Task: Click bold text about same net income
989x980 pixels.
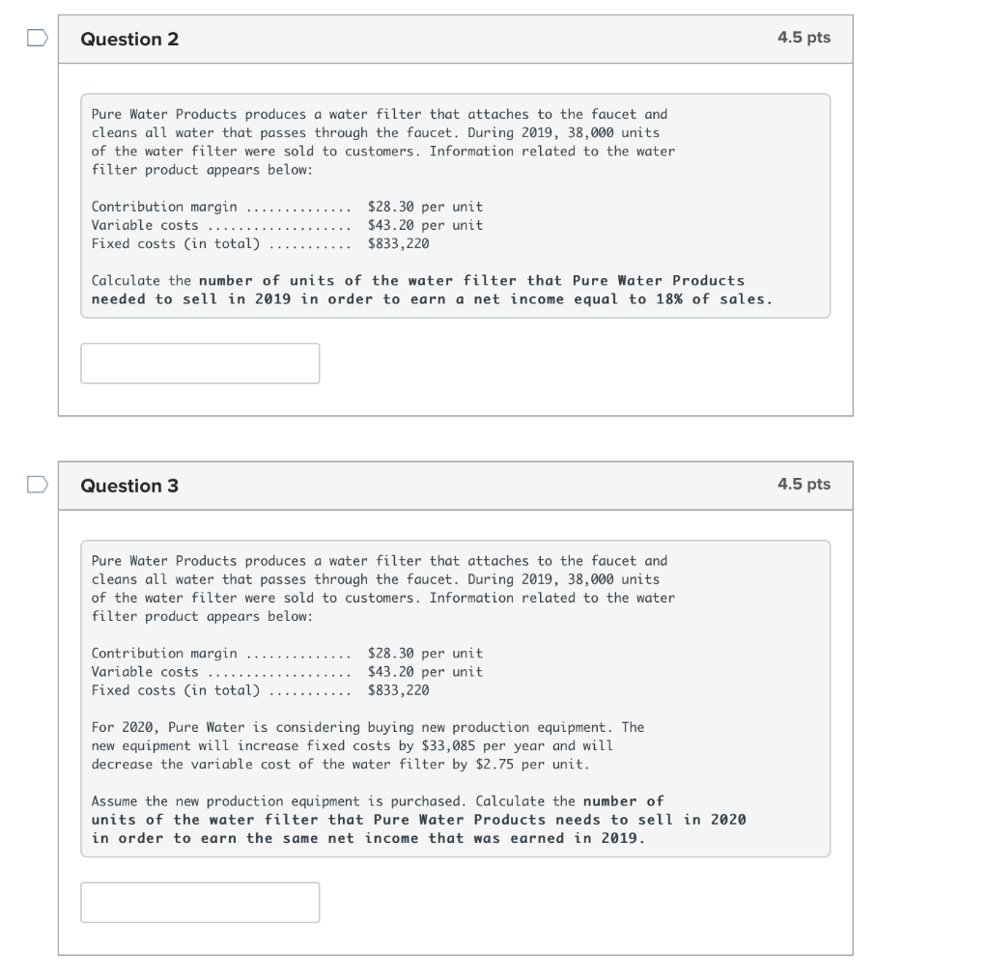Action: [419, 820]
